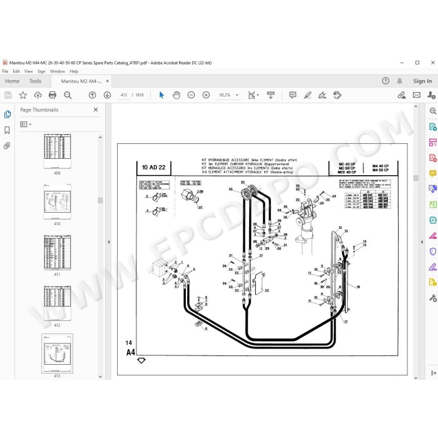The height and width of the screenshot is (438, 438).
Task: Click the document vertical scrollbar thumb
Action: pos(415,178)
